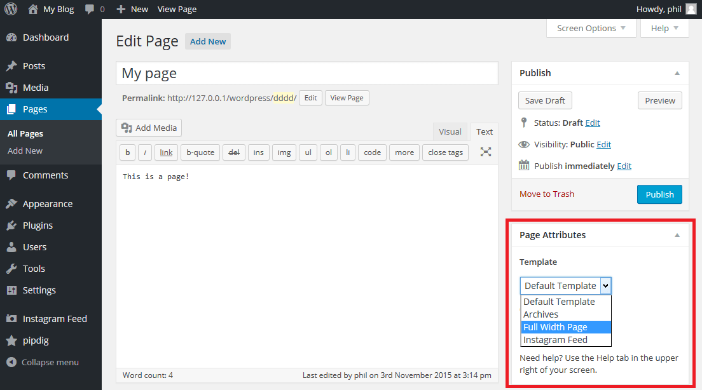Collapse the Publish panel
702x390 pixels.
click(677, 72)
